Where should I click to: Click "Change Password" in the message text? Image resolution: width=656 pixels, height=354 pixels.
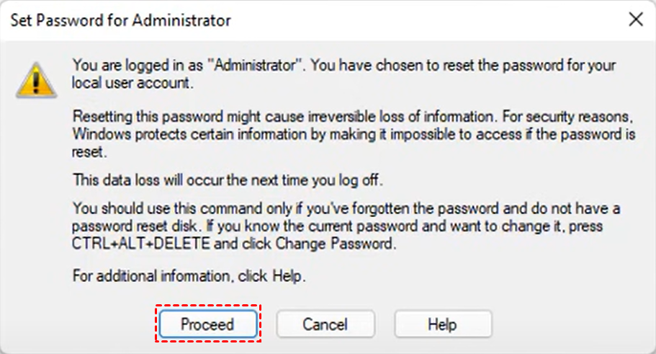pyautogui.click(x=345, y=243)
